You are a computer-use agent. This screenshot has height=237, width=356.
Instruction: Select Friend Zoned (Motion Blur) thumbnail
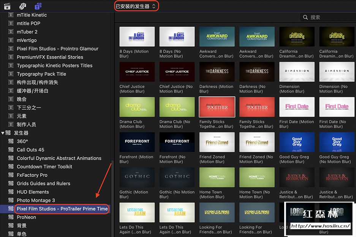(x=217, y=142)
